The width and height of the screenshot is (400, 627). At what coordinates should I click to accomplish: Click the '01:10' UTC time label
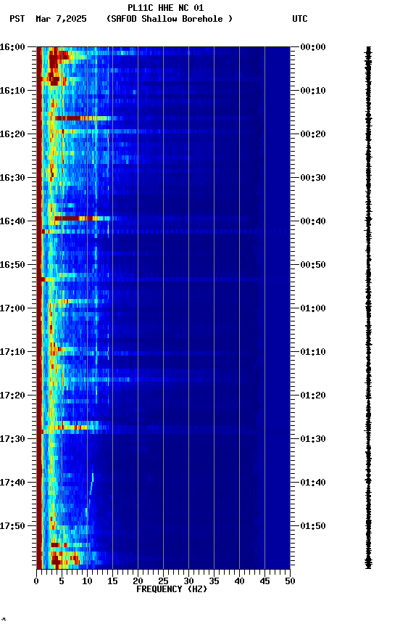(313, 352)
